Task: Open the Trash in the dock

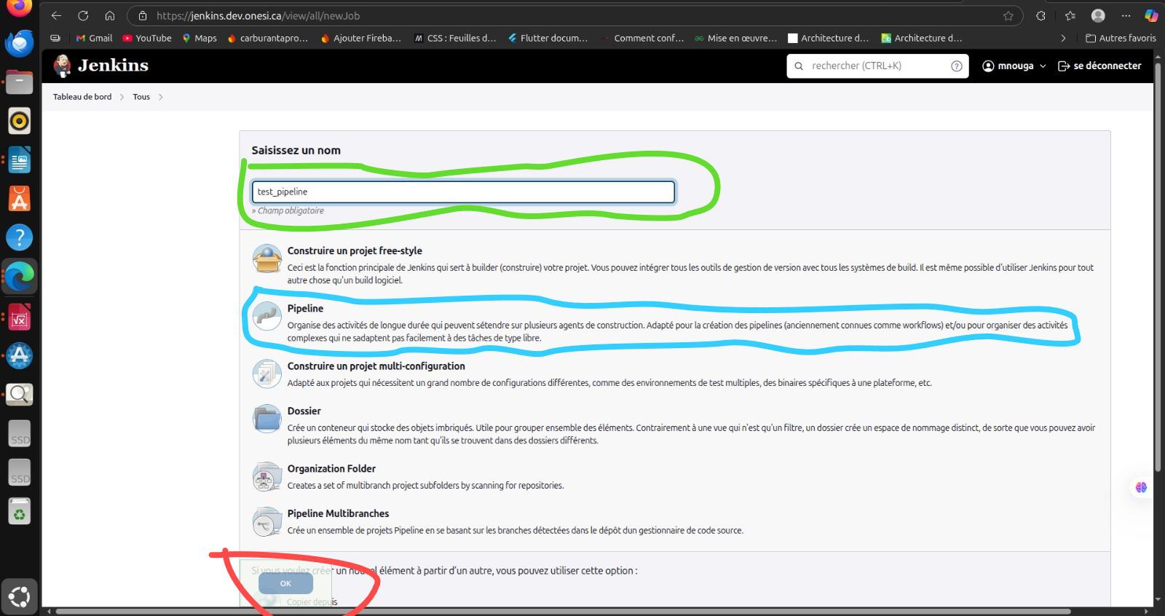Action: click(x=20, y=511)
